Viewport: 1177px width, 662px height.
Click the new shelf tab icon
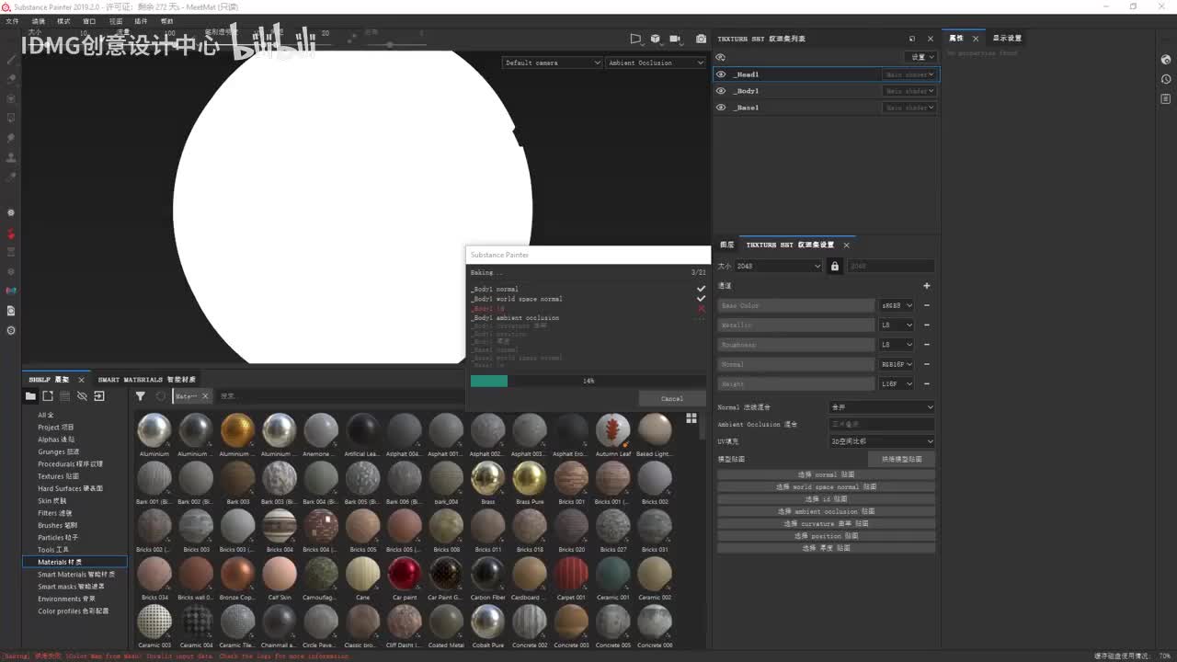point(48,396)
